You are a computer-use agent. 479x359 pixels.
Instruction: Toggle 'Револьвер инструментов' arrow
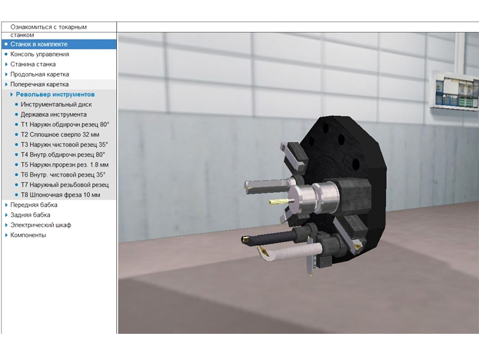(x=11, y=95)
